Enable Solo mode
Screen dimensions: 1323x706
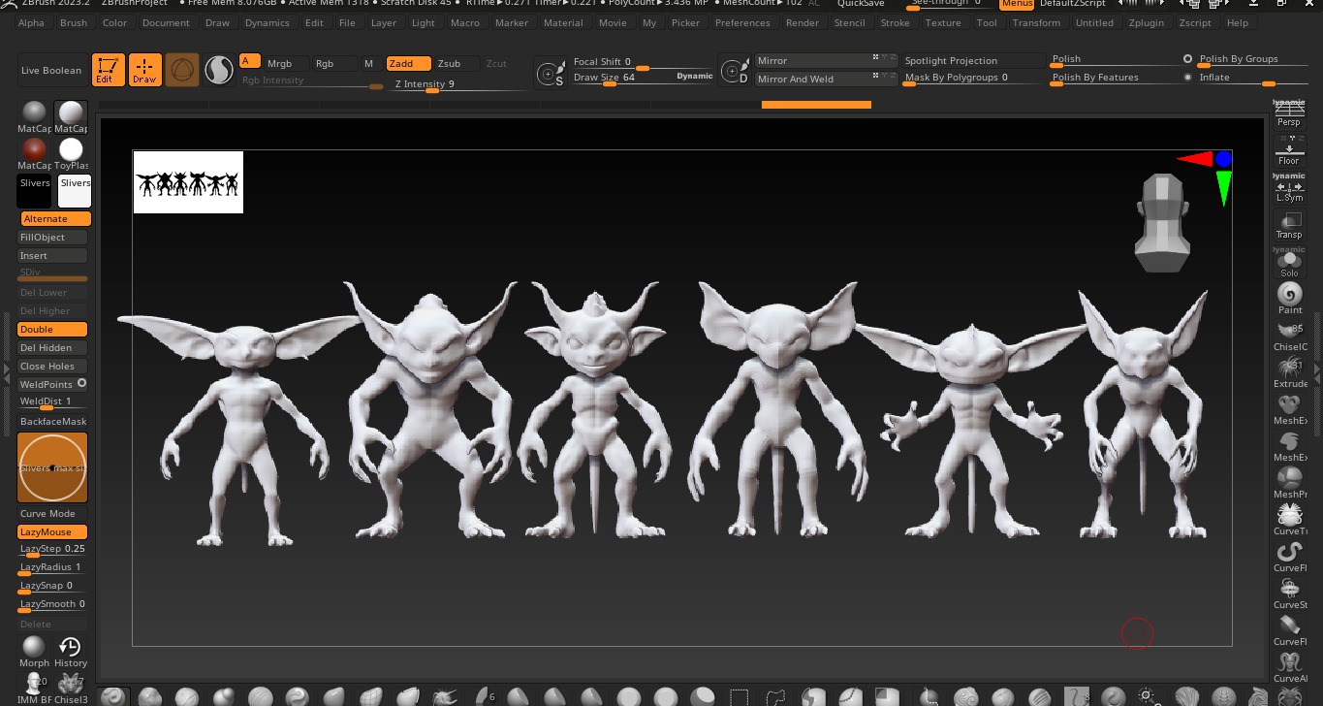coord(1289,263)
